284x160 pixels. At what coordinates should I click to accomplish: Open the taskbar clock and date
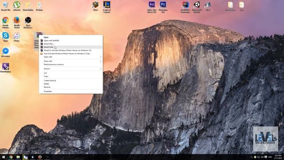278,157
